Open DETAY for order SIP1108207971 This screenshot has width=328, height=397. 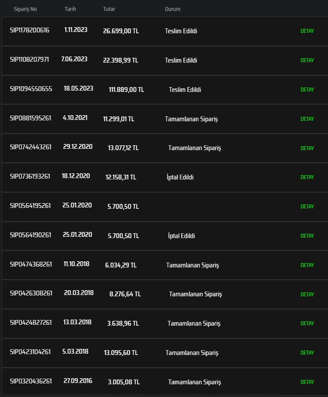(x=307, y=60)
